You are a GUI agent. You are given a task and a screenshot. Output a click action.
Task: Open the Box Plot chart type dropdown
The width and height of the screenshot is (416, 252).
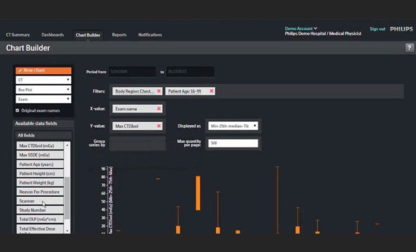click(43, 90)
